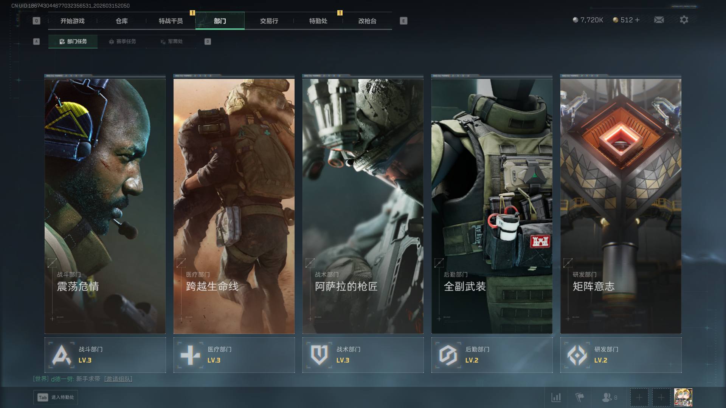Click the 研发部门 diamond icon
The height and width of the screenshot is (408, 726).
click(x=577, y=355)
